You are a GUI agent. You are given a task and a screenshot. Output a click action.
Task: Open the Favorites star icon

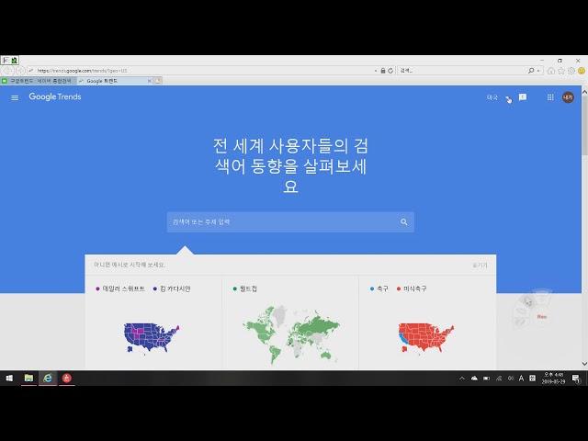[561, 71]
